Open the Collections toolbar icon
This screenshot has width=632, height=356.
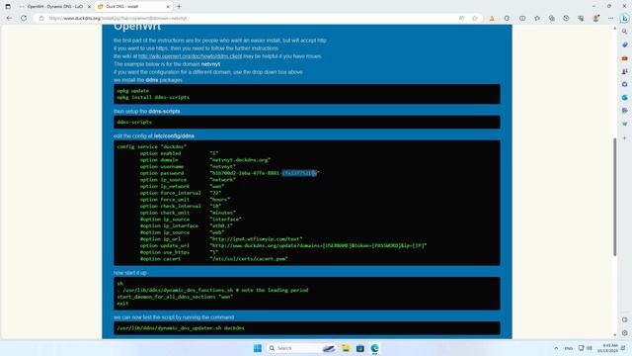coord(551,18)
